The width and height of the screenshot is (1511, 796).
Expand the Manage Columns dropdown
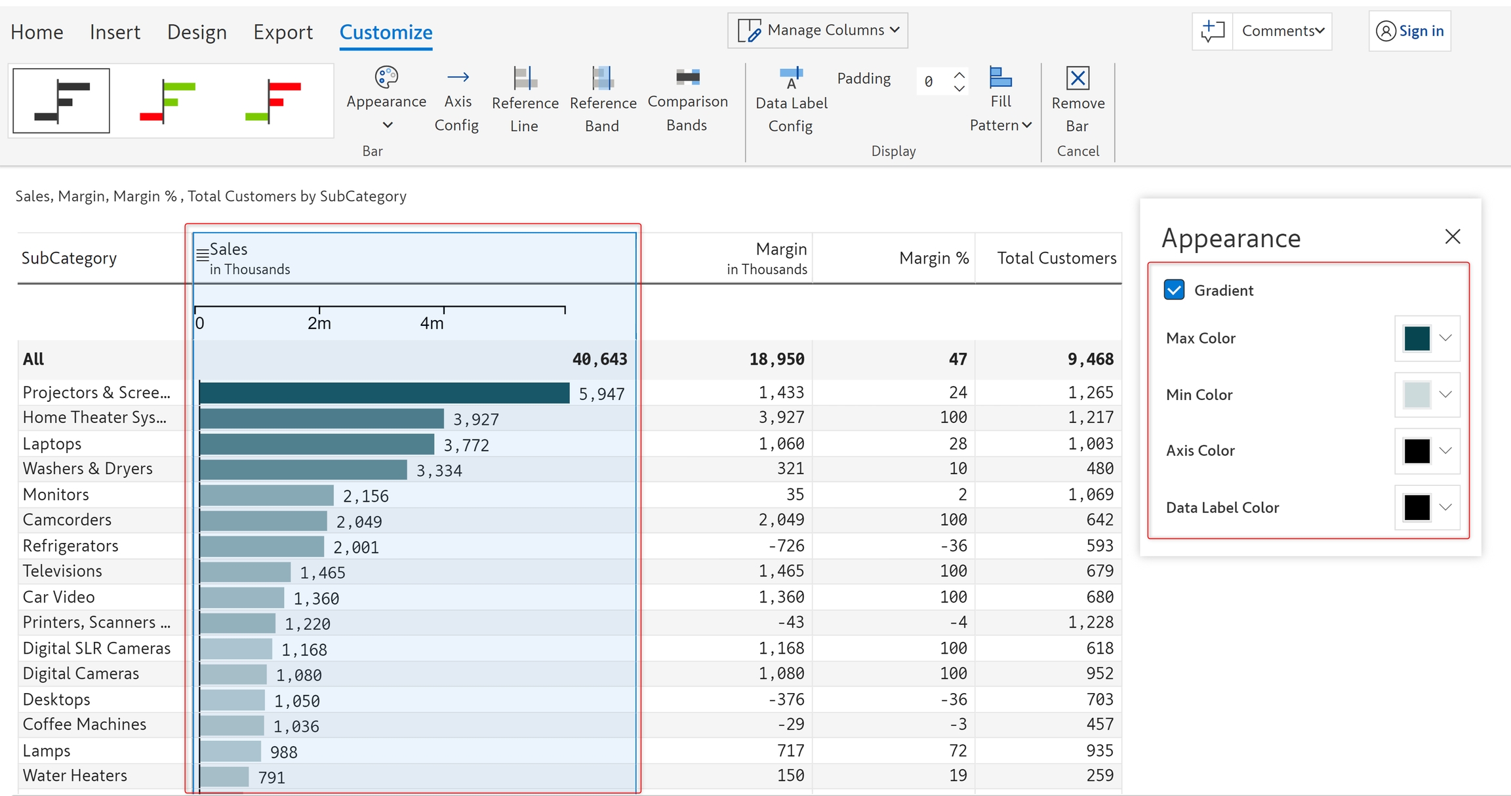(818, 30)
